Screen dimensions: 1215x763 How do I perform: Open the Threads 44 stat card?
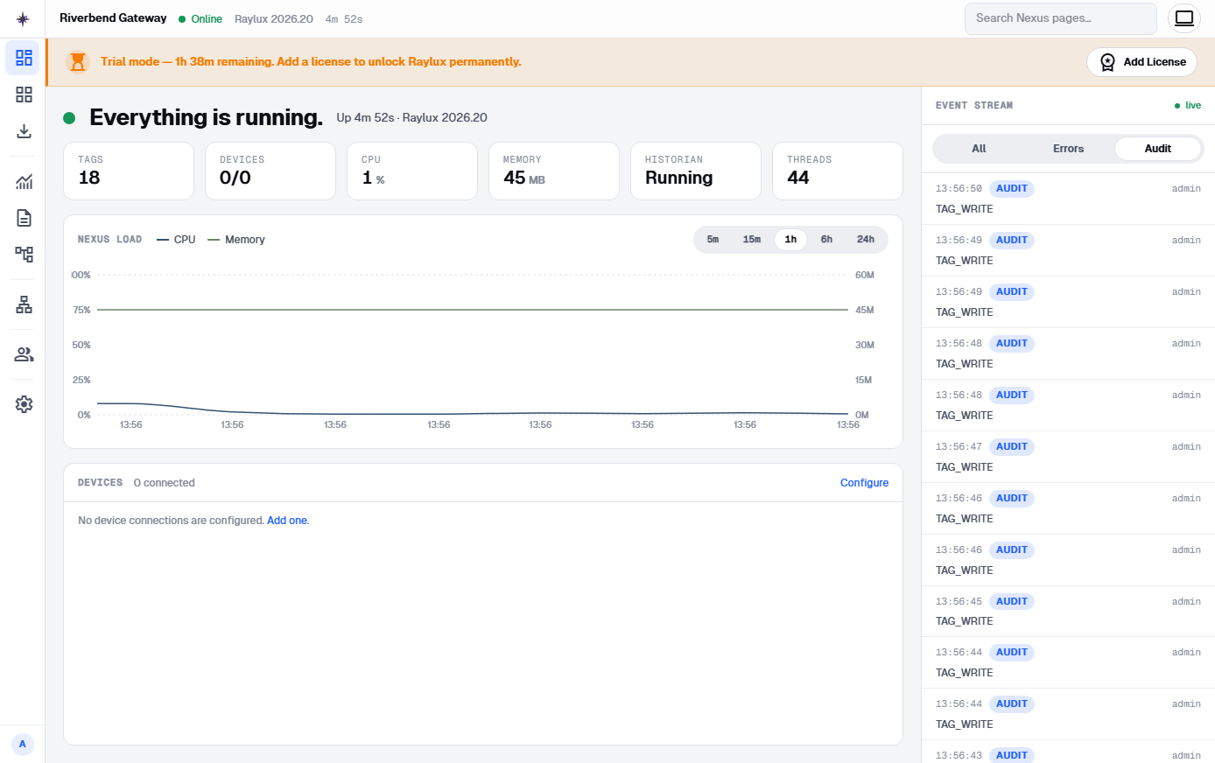click(x=838, y=171)
